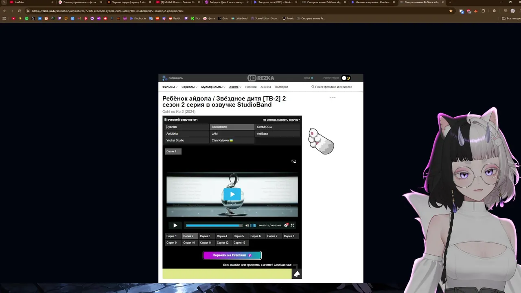521x293 pixels.
Task: Select the Дубляж voiceover
Action: (187, 127)
